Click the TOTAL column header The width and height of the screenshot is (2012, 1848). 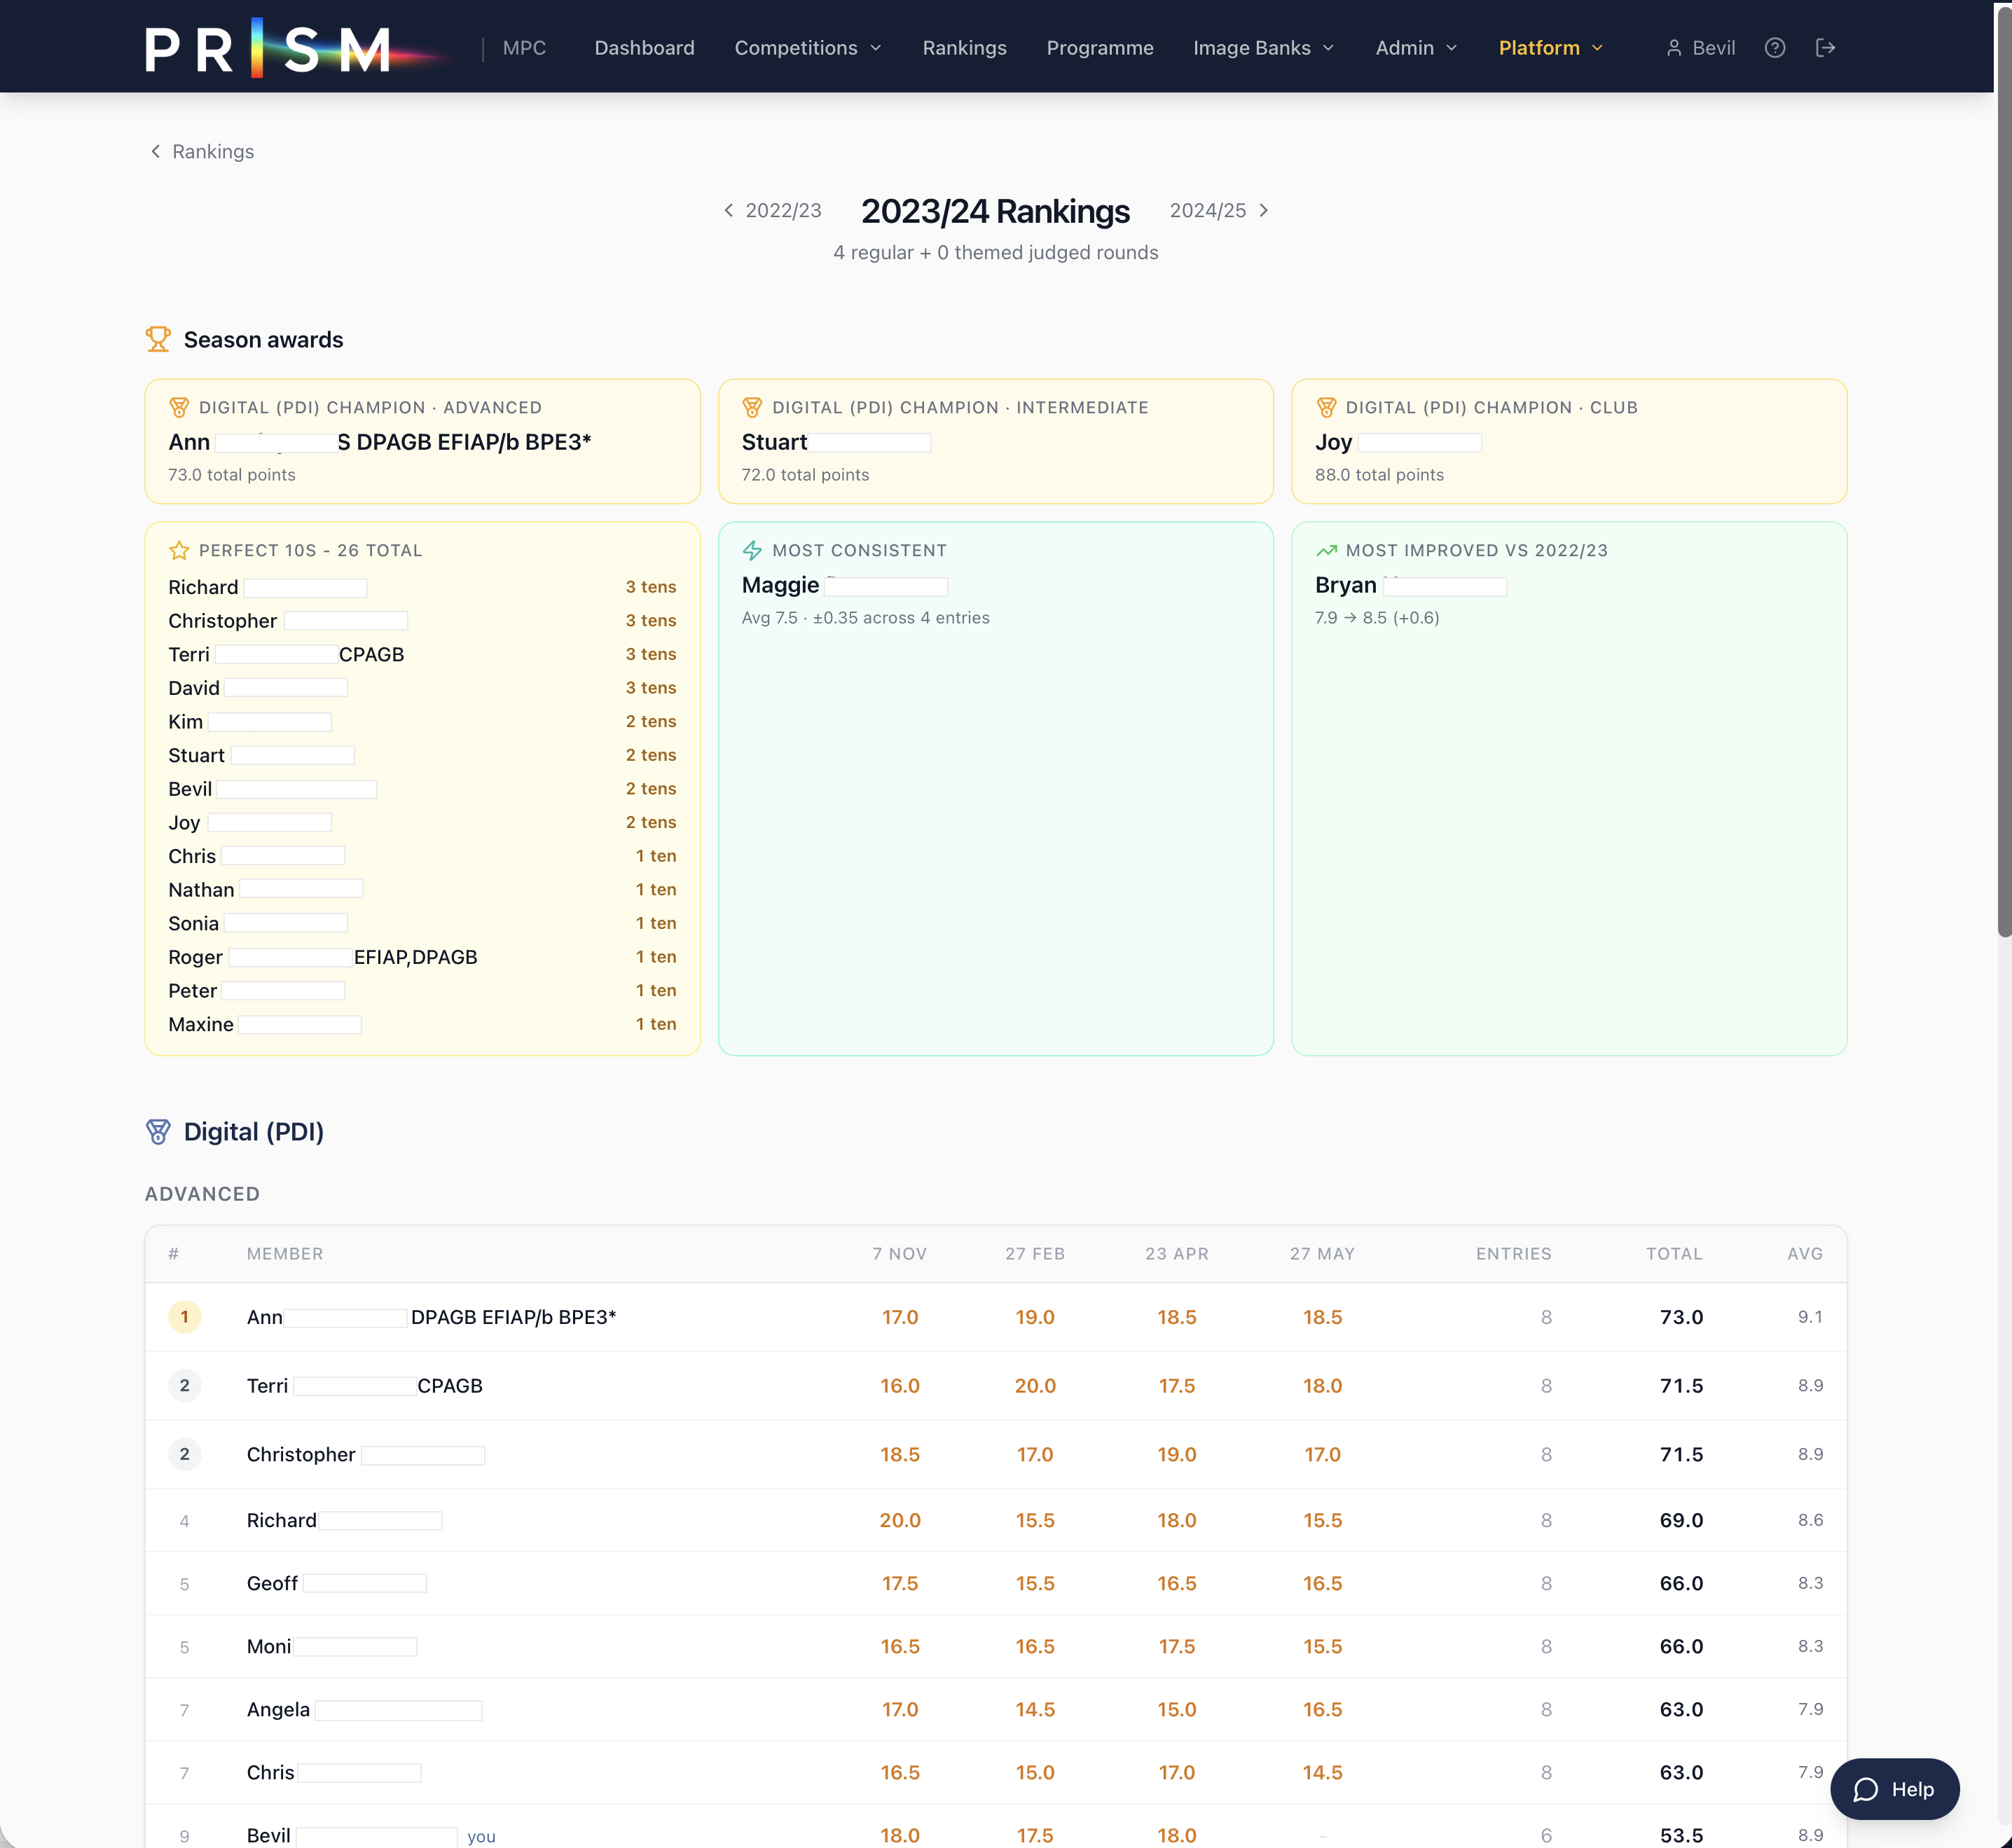pyautogui.click(x=1674, y=1254)
